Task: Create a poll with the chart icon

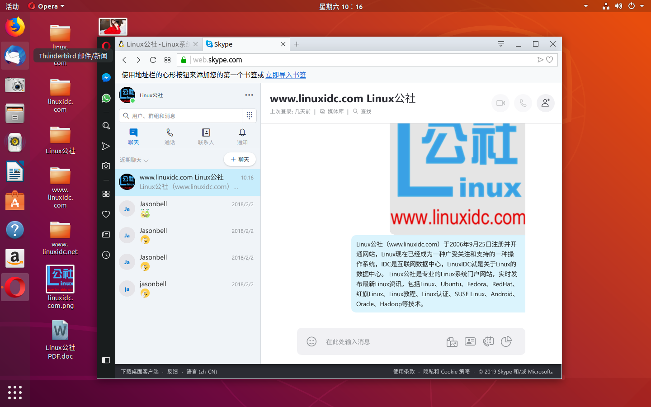Action: tap(506, 341)
